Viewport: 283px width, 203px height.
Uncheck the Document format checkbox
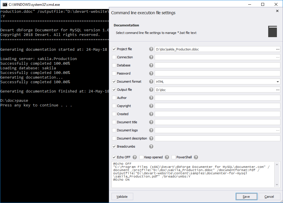[114, 81]
